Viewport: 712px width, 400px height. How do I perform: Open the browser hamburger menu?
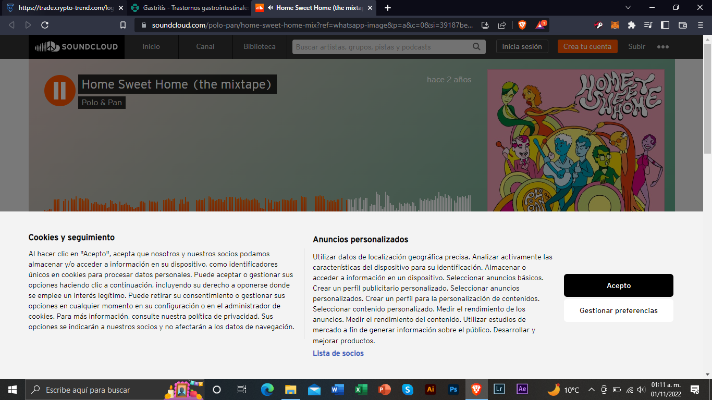tap(700, 24)
